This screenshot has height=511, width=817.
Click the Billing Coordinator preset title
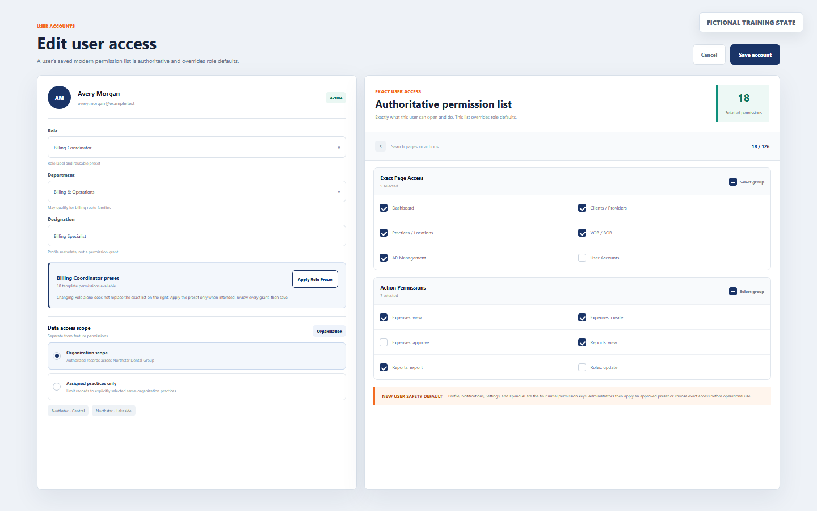[x=88, y=278]
